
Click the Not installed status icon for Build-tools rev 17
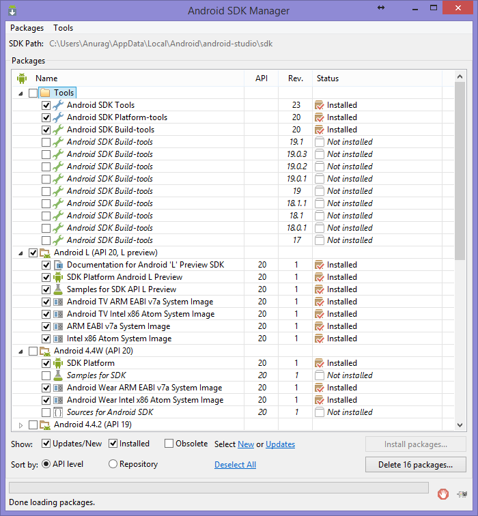pos(320,240)
